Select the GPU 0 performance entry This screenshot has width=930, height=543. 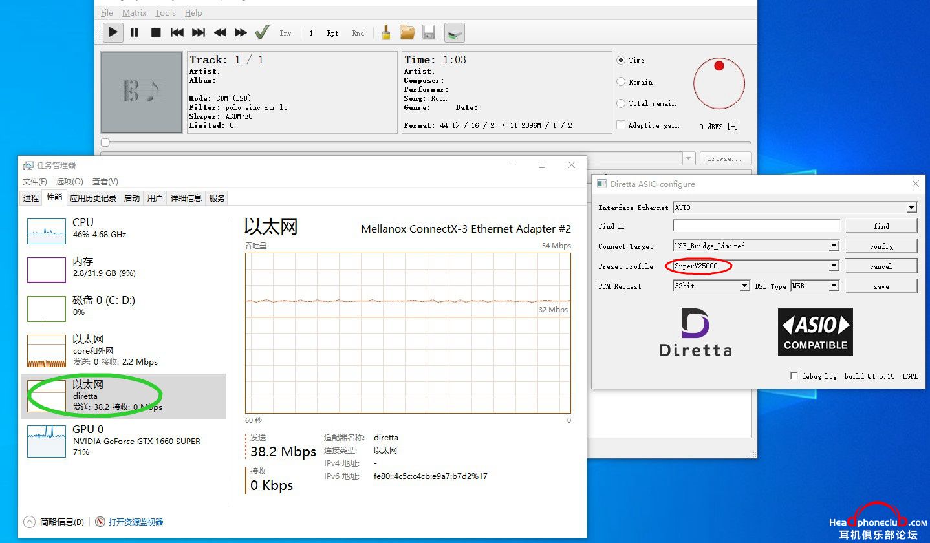[x=123, y=441]
